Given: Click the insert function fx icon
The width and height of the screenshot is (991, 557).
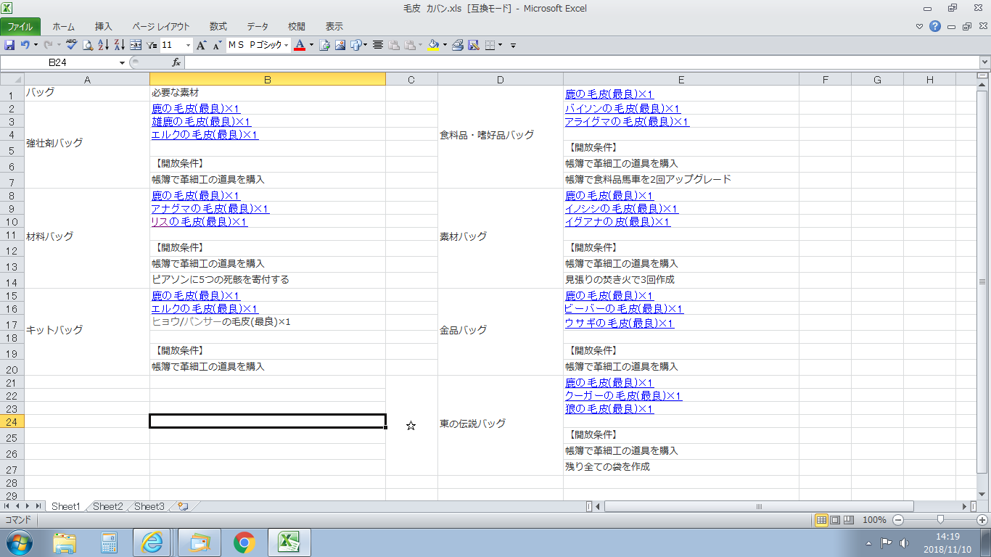Looking at the screenshot, I should click(x=176, y=63).
